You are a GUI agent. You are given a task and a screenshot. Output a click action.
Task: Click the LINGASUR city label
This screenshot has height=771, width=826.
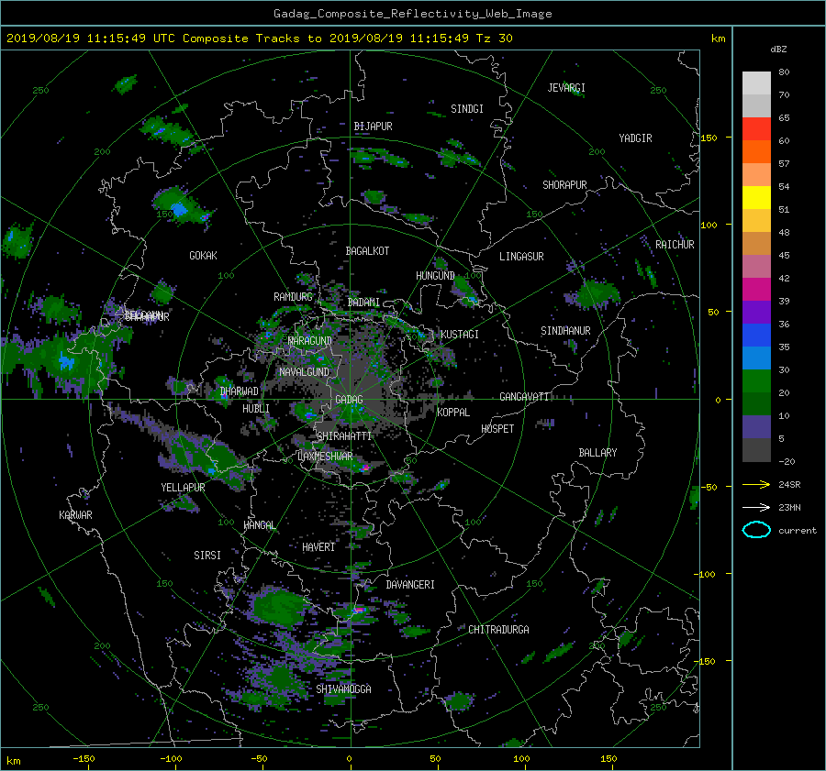click(521, 257)
